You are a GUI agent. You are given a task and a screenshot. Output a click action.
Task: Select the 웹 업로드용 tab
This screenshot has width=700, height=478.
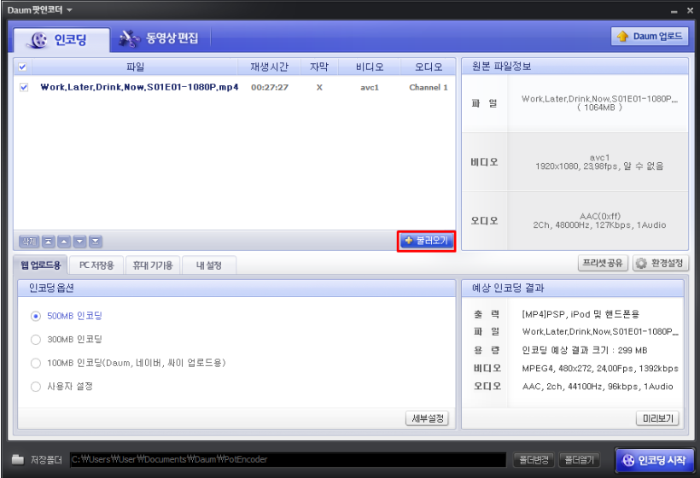(41, 265)
